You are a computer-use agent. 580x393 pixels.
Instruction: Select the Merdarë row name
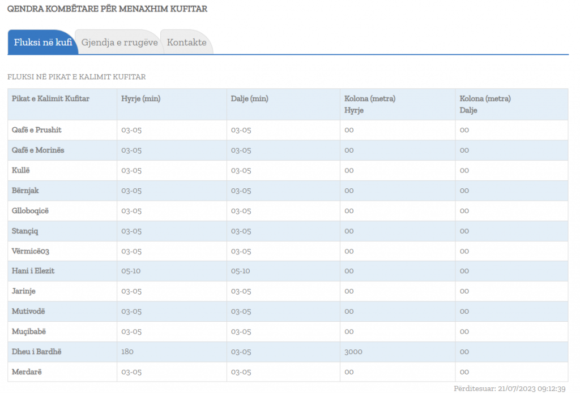coord(27,372)
